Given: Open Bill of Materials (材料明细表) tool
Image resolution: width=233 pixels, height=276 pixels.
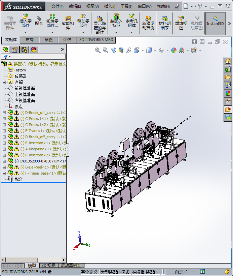Looking at the screenshot, I should (164, 23).
